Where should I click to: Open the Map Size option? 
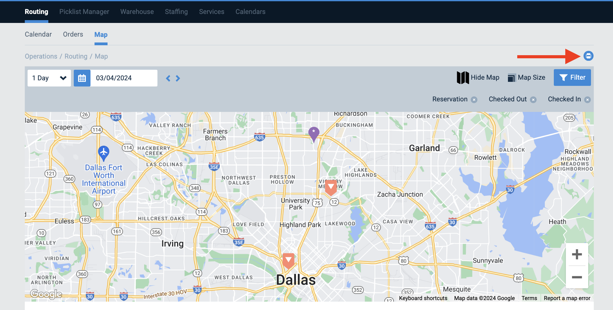coord(527,77)
